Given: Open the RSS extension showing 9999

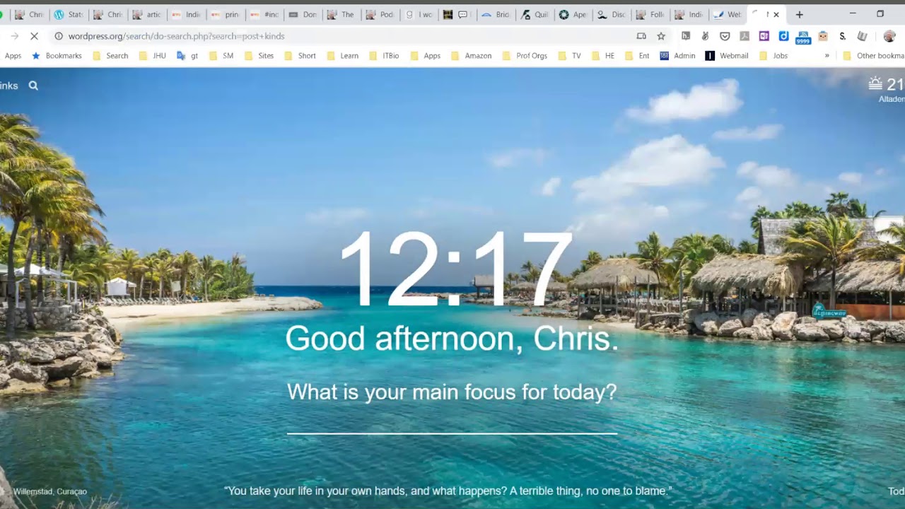Looking at the screenshot, I should coord(803,37).
